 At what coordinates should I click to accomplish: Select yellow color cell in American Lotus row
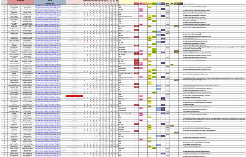(150, 7)
